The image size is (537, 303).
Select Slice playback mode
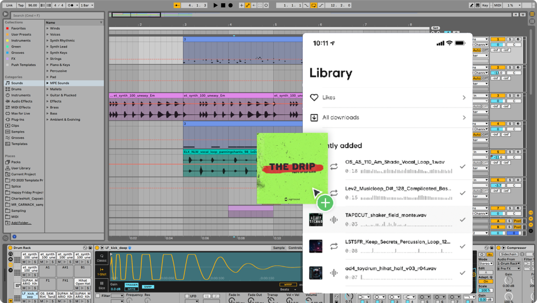pyautogui.click(x=102, y=285)
